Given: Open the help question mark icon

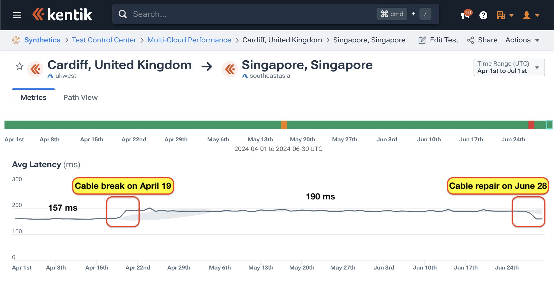Looking at the screenshot, I should coord(483,15).
